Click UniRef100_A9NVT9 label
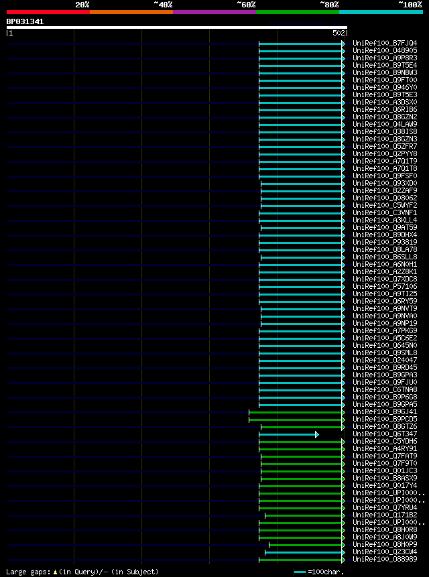429x577 pixels. click(385, 308)
